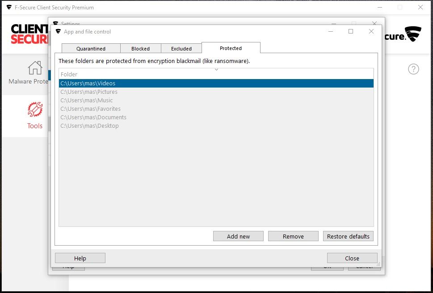433x293 pixels.
Task: Click Close button in App and file control dialog
Action: 352,258
